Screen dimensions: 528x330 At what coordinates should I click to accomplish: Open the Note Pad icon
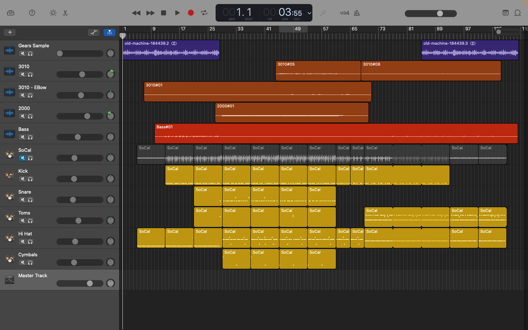point(506,13)
